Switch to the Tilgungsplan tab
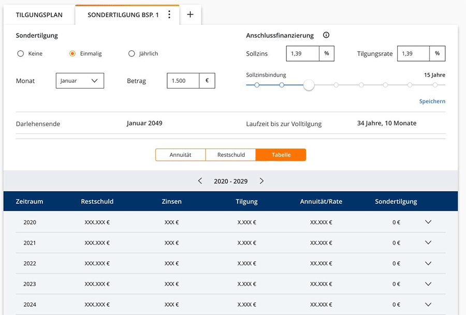 pos(39,15)
